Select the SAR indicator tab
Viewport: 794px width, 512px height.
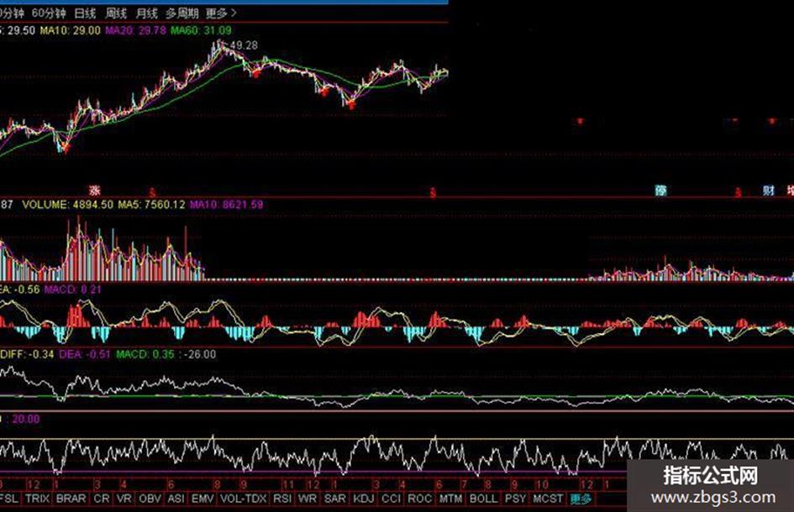click(334, 499)
